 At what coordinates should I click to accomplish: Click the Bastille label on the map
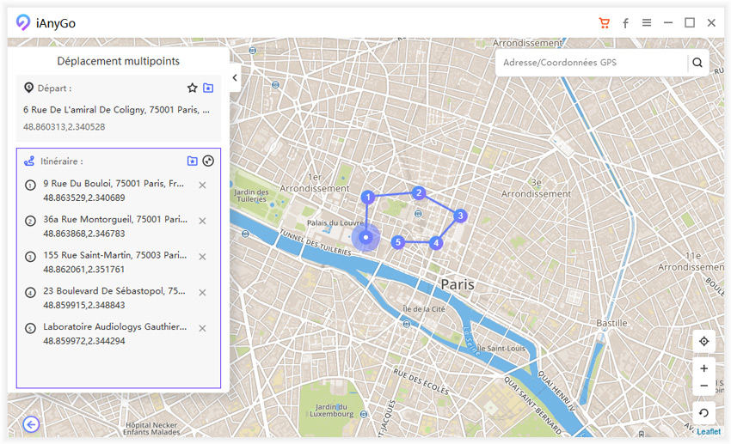click(x=611, y=323)
